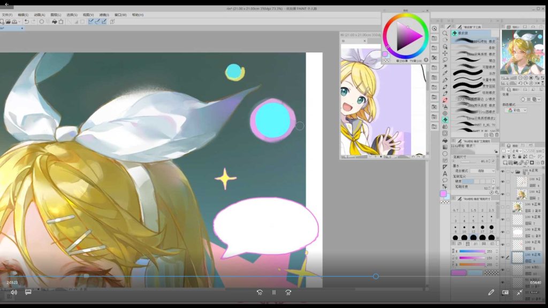The height and width of the screenshot is (308, 548).
Task: Select the 柔软 eraser sub tool
Action: coord(474,48)
